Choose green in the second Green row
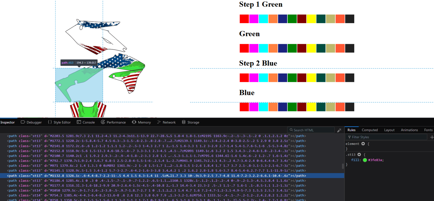 [292, 48]
